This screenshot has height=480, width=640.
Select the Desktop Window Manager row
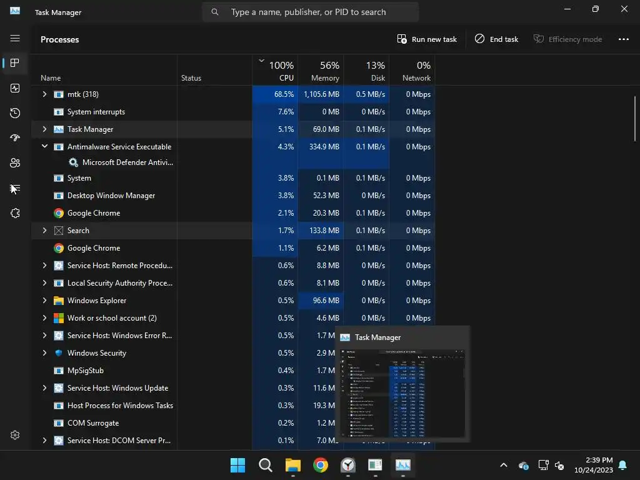tap(233, 196)
